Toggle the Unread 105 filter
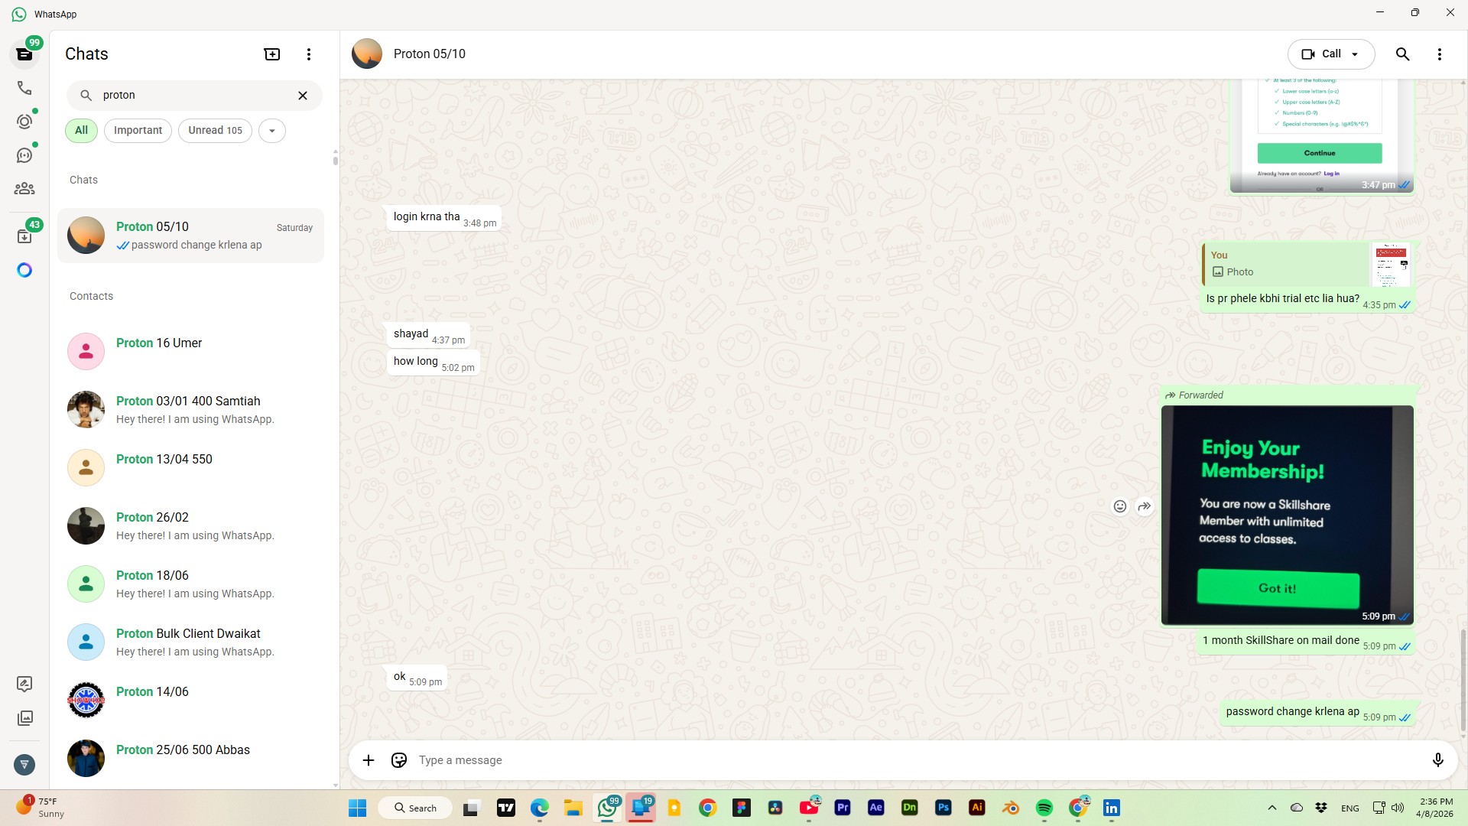This screenshot has width=1468, height=826. 215,131
